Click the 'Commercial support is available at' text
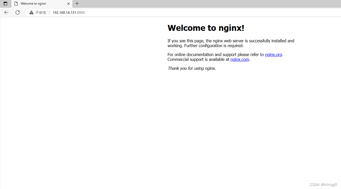The image size is (341, 189). (198, 60)
